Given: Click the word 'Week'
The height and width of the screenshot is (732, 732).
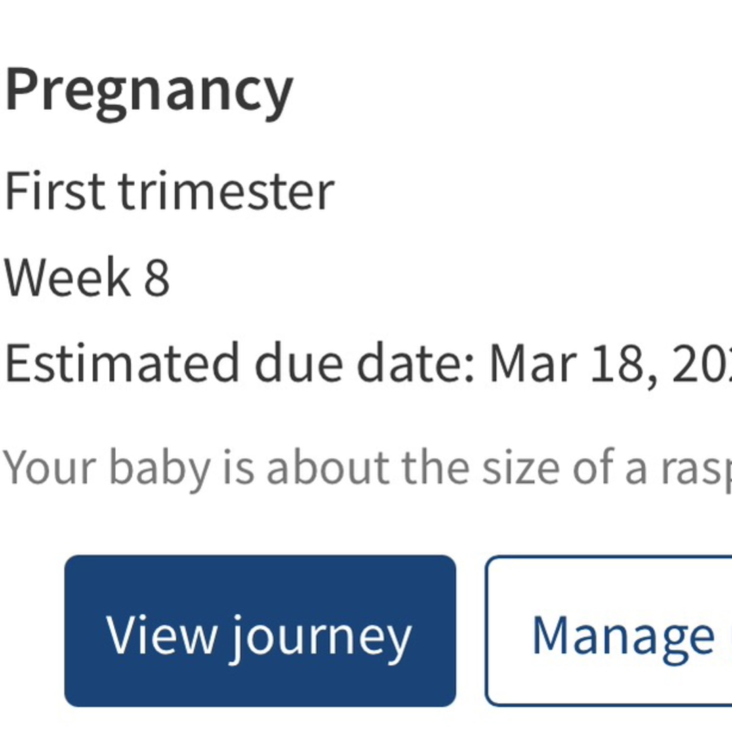Looking at the screenshot, I should coord(68,277).
